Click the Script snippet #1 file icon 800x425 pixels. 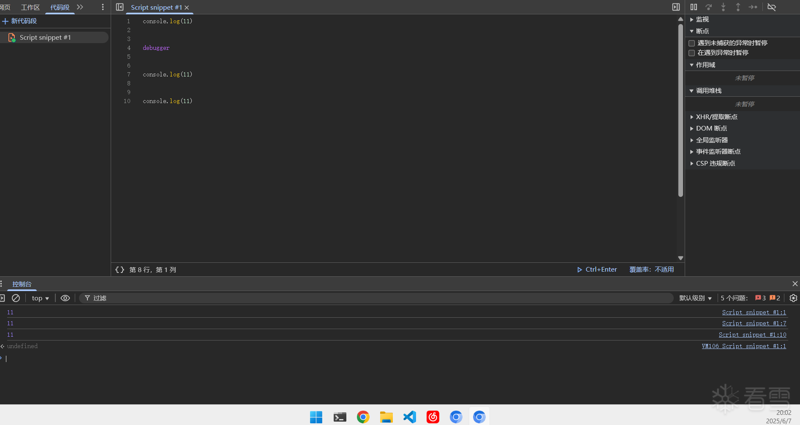coord(12,38)
